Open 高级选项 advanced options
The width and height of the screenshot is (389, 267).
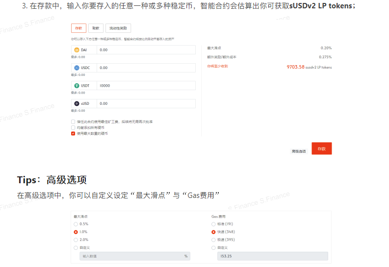pos(299,151)
